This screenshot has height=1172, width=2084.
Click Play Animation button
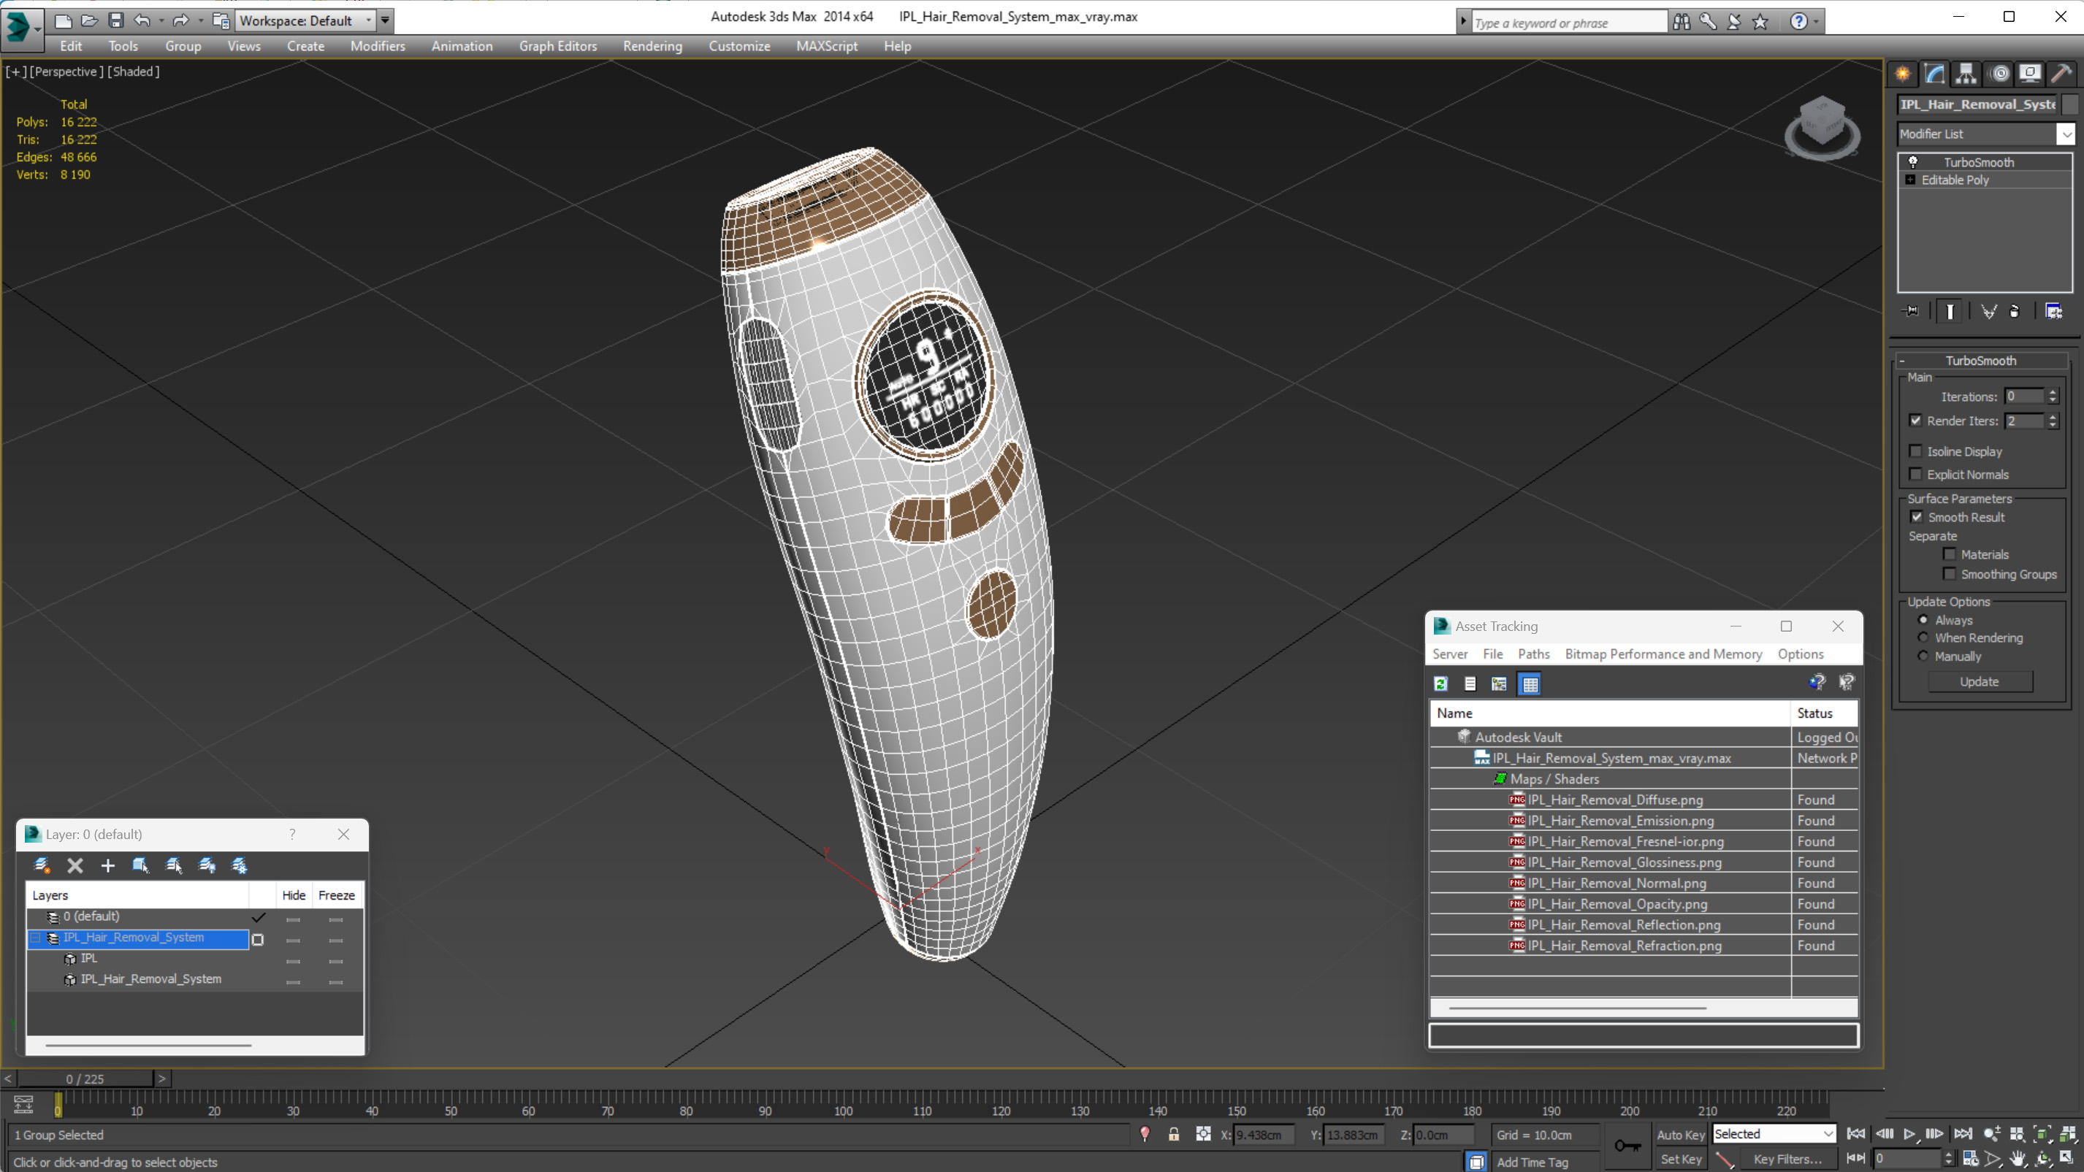pos(1909,1134)
